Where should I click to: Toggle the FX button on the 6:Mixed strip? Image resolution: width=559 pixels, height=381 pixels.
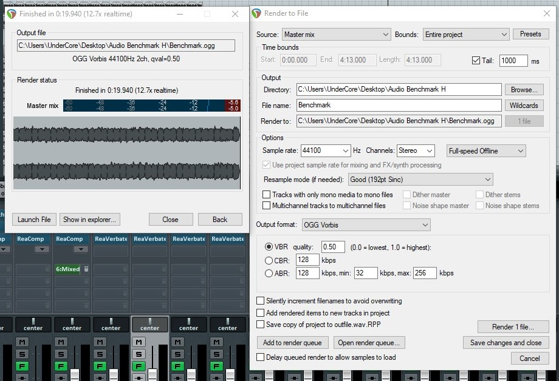(61, 366)
